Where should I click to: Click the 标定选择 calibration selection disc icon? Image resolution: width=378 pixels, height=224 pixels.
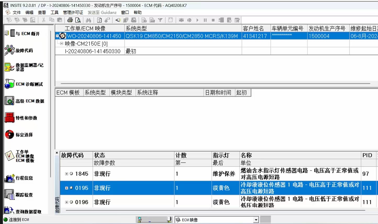tap(9, 135)
